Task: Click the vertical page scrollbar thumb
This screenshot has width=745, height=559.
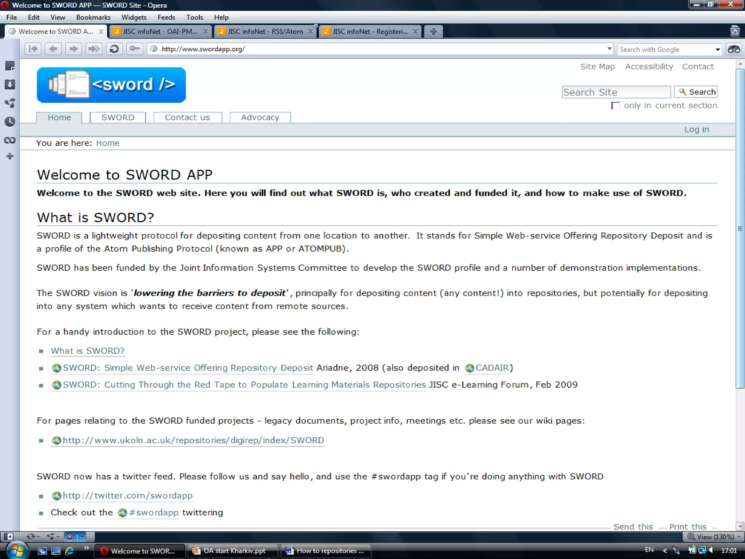Action: [740, 229]
